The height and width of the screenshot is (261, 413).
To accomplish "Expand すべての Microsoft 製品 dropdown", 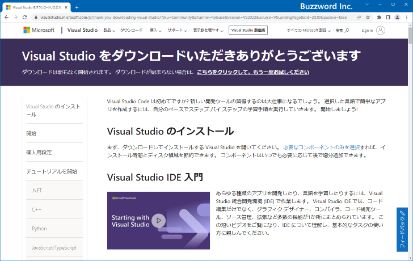I will coord(309,30).
